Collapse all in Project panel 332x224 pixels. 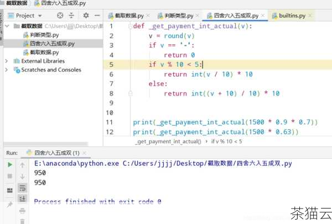[x=71, y=15]
